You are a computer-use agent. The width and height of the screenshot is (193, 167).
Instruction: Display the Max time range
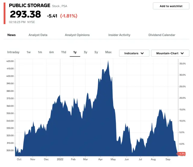[108, 52]
